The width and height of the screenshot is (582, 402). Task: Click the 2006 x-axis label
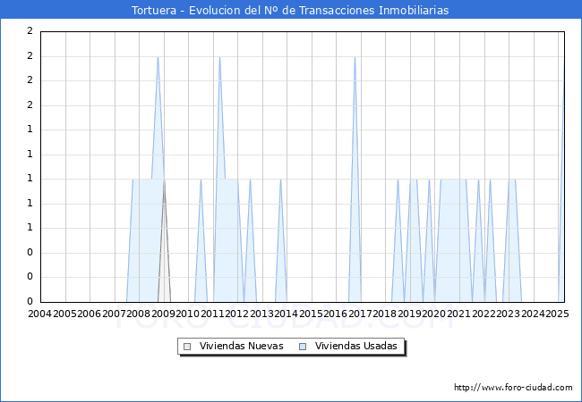pyautogui.click(x=90, y=314)
